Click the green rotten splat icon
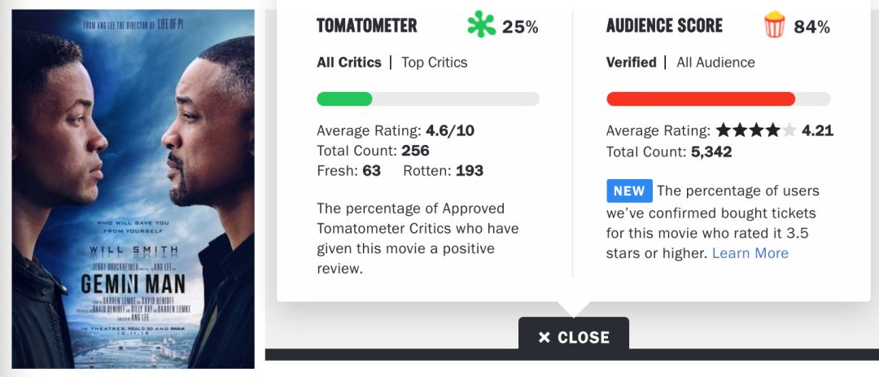 (482, 25)
